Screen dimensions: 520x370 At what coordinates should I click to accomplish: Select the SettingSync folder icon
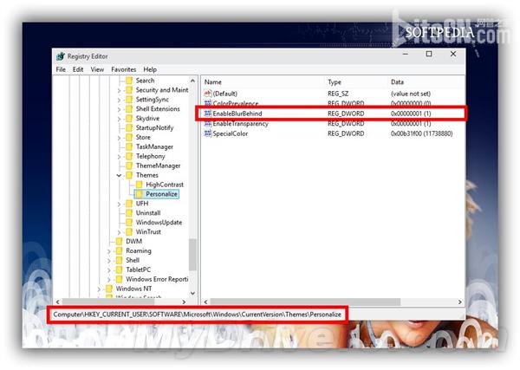coord(129,100)
